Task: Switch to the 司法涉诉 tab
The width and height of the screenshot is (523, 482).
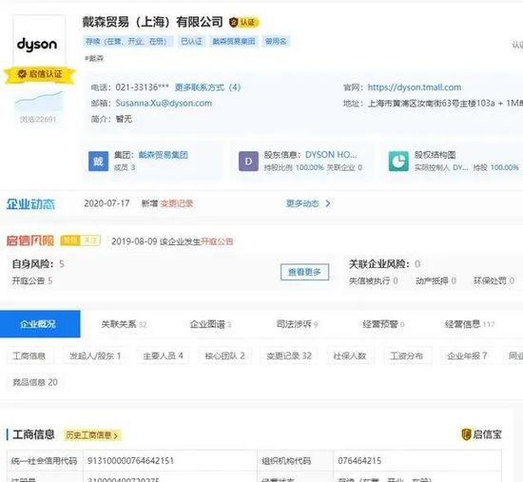Action: pyautogui.click(x=297, y=324)
